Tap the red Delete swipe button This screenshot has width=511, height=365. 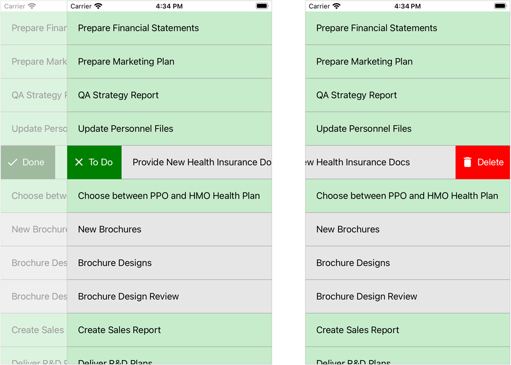[483, 163]
